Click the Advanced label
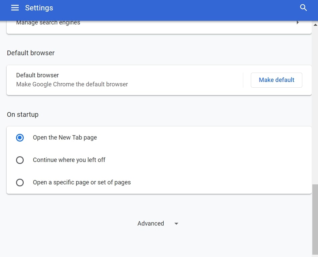Screen dimensions: 318x257 (x=151, y=224)
